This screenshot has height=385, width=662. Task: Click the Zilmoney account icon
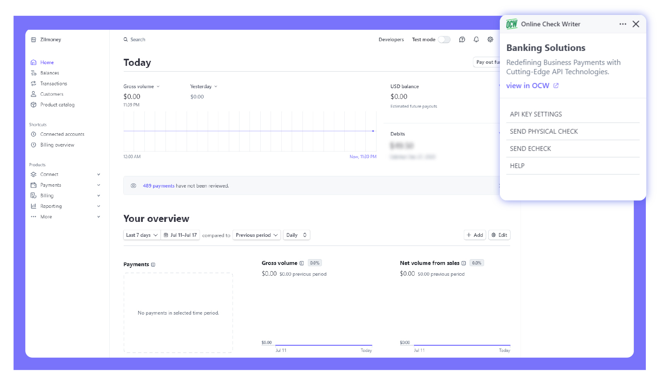tap(34, 40)
